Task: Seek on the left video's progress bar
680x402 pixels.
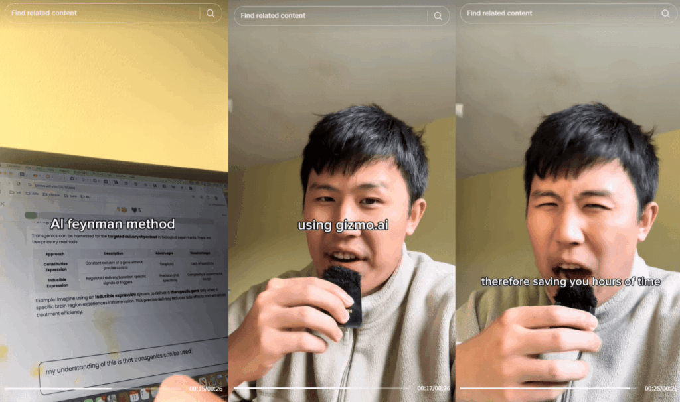Action: [93, 388]
